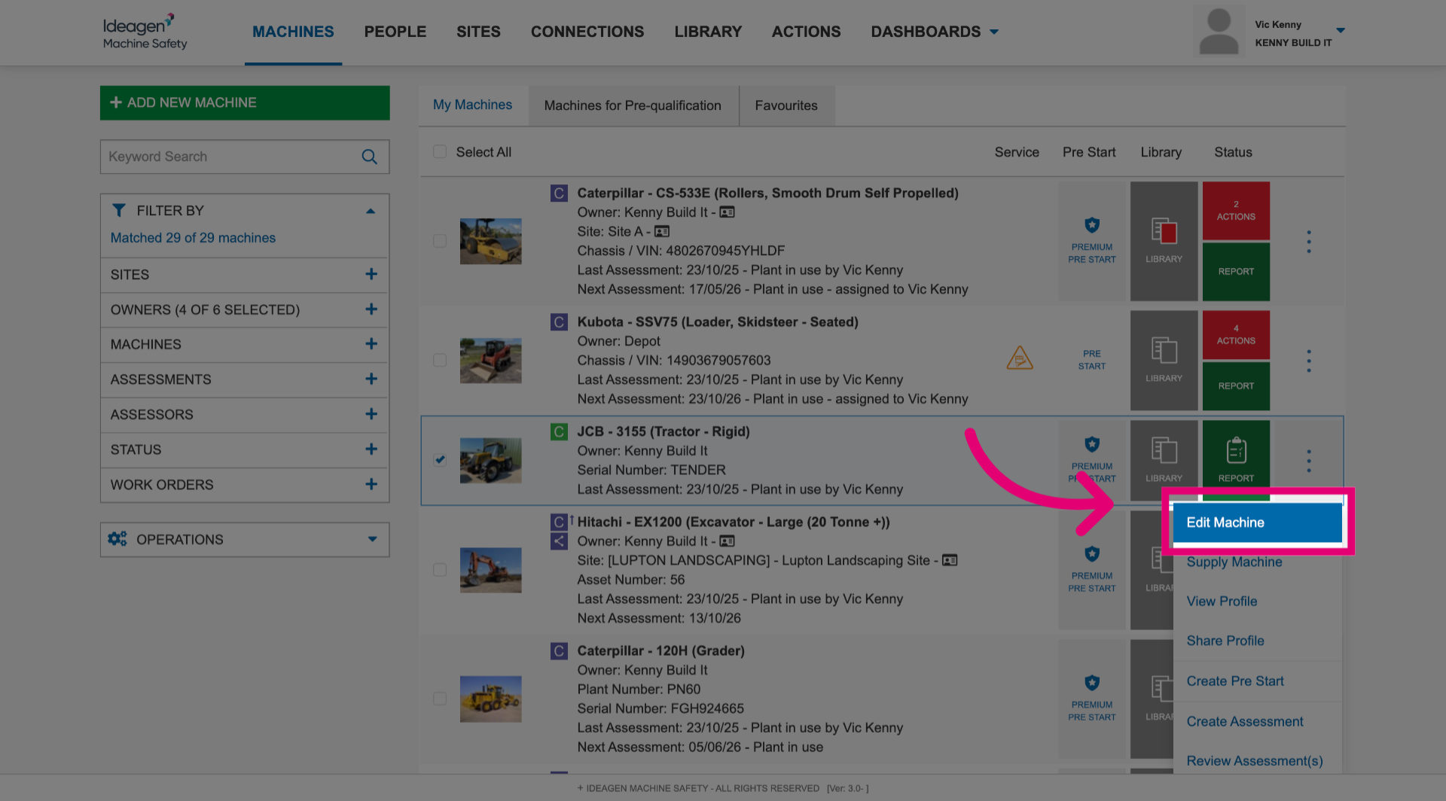Viewport: 1446px width, 801px height.
Task: Choose Create Assessment from the menu
Action: [1257, 721]
